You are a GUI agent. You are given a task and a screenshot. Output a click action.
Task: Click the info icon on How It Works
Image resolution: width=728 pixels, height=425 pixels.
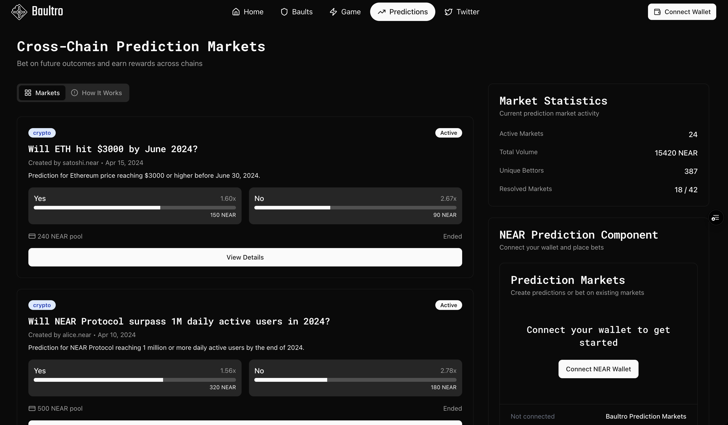point(75,93)
